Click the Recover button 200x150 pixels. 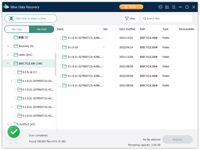click(177, 140)
